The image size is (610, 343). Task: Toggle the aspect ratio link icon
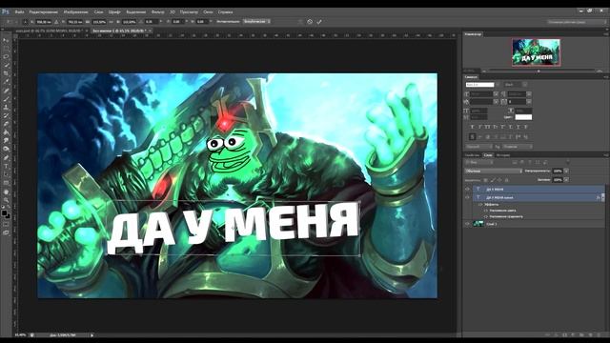pos(111,22)
